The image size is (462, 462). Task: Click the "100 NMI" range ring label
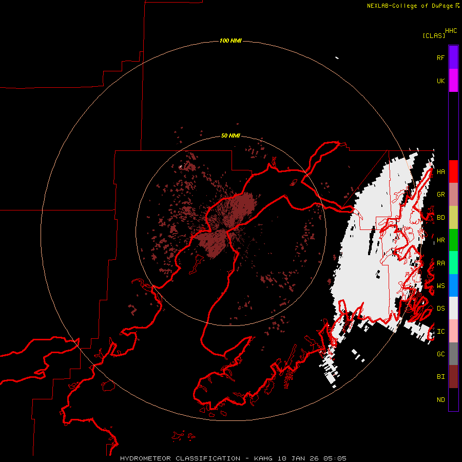230,41
